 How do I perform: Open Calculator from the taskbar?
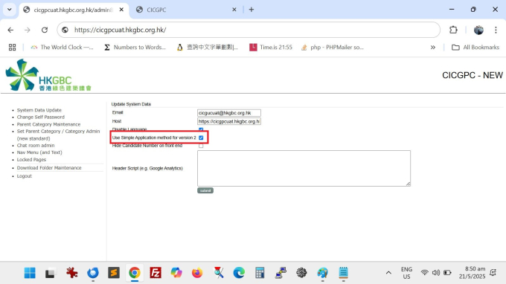(260, 273)
